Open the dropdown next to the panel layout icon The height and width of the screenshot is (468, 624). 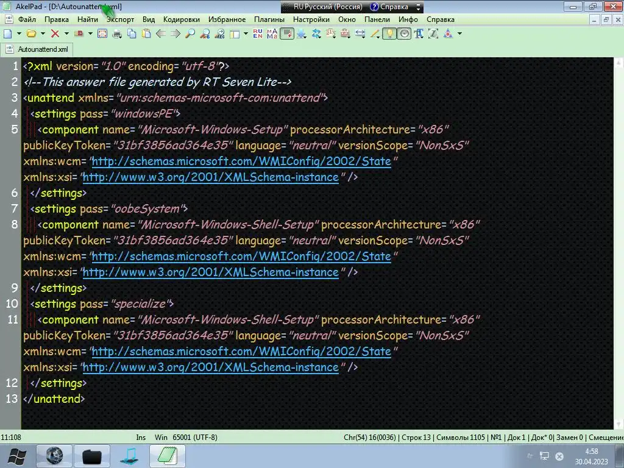pyautogui.click(x=246, y=34)
